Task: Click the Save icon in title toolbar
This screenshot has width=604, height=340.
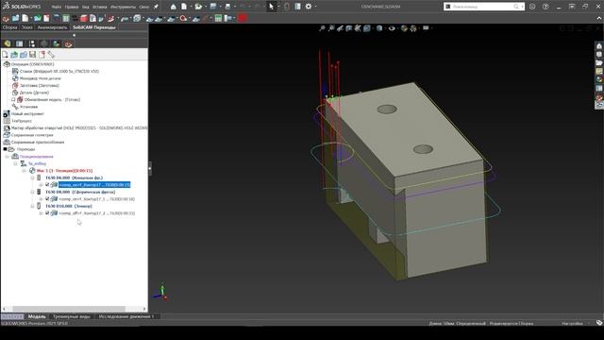Action: pos(213,7)
